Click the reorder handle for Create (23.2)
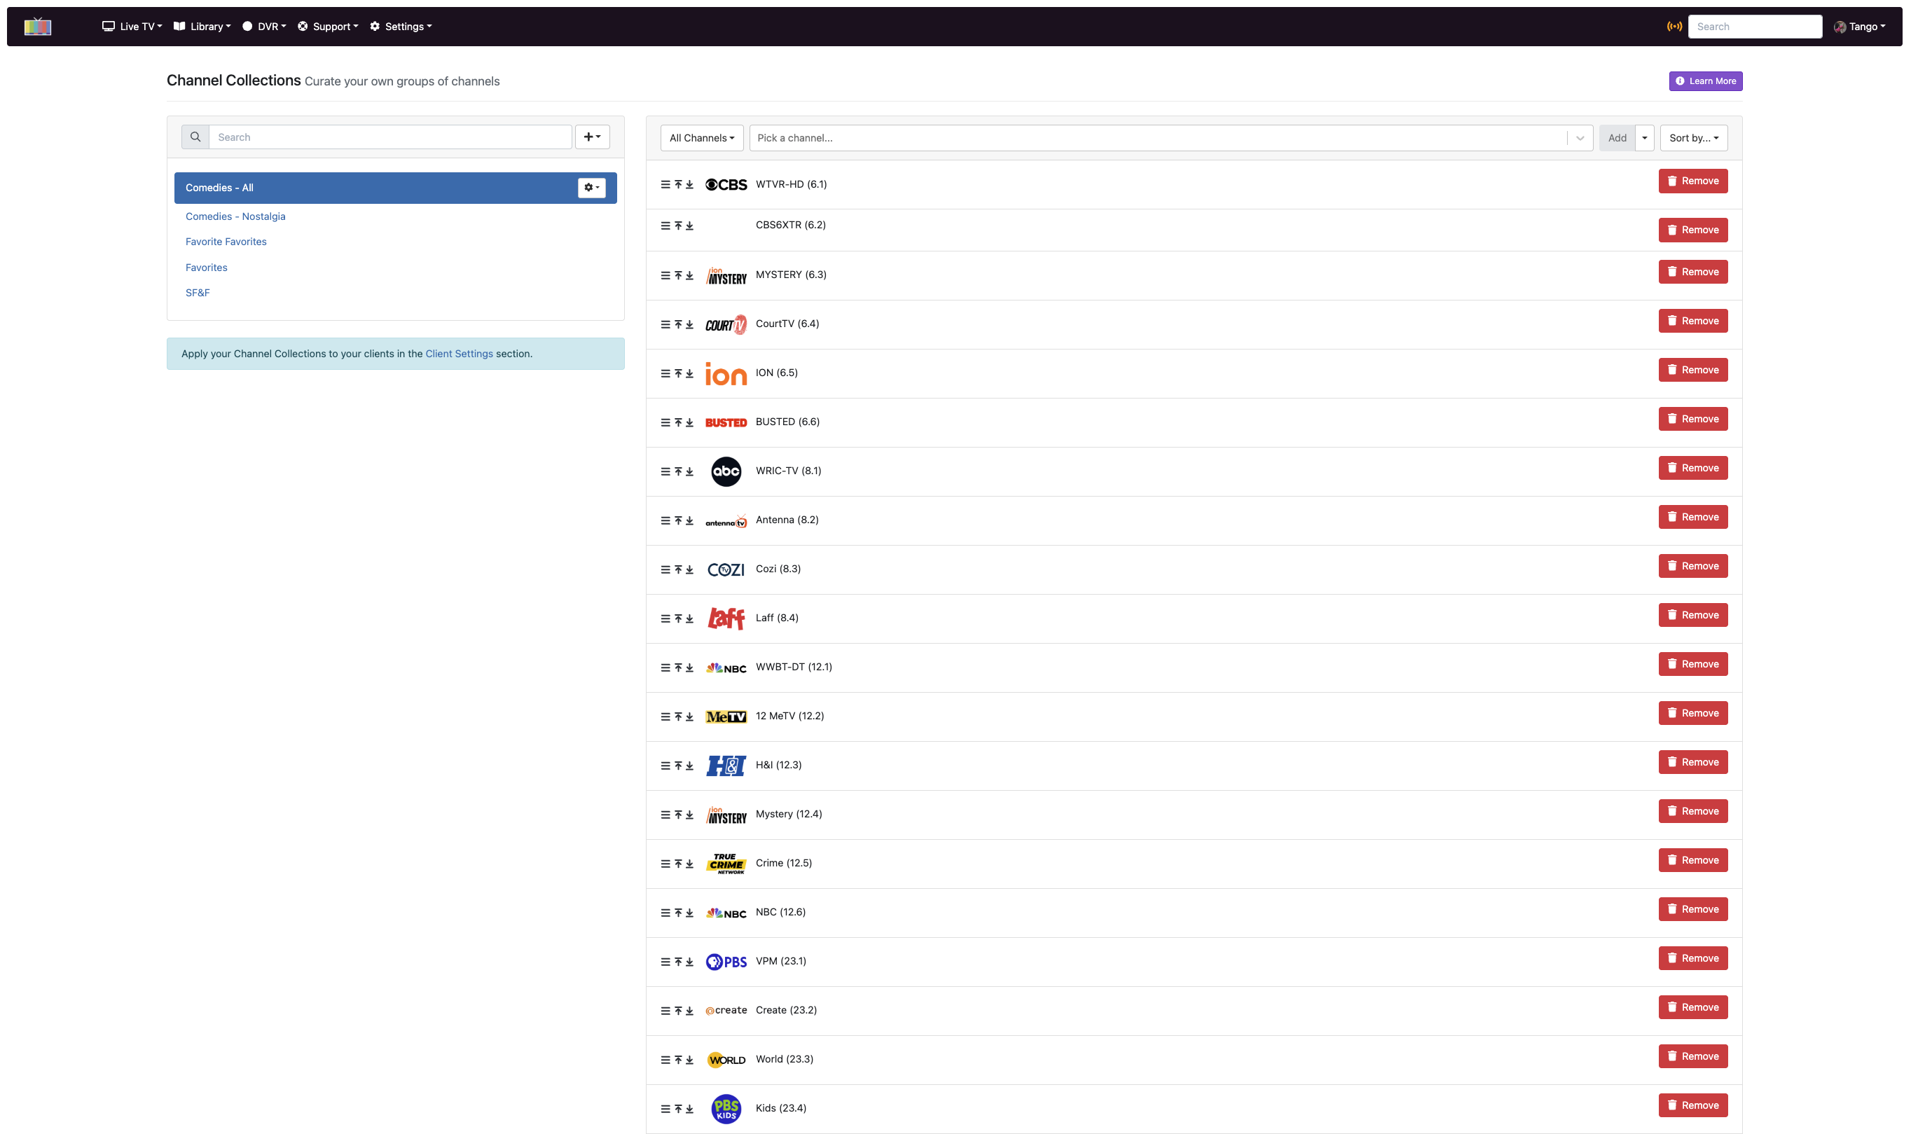The image size is (1911, 1134). (665, 1010)
